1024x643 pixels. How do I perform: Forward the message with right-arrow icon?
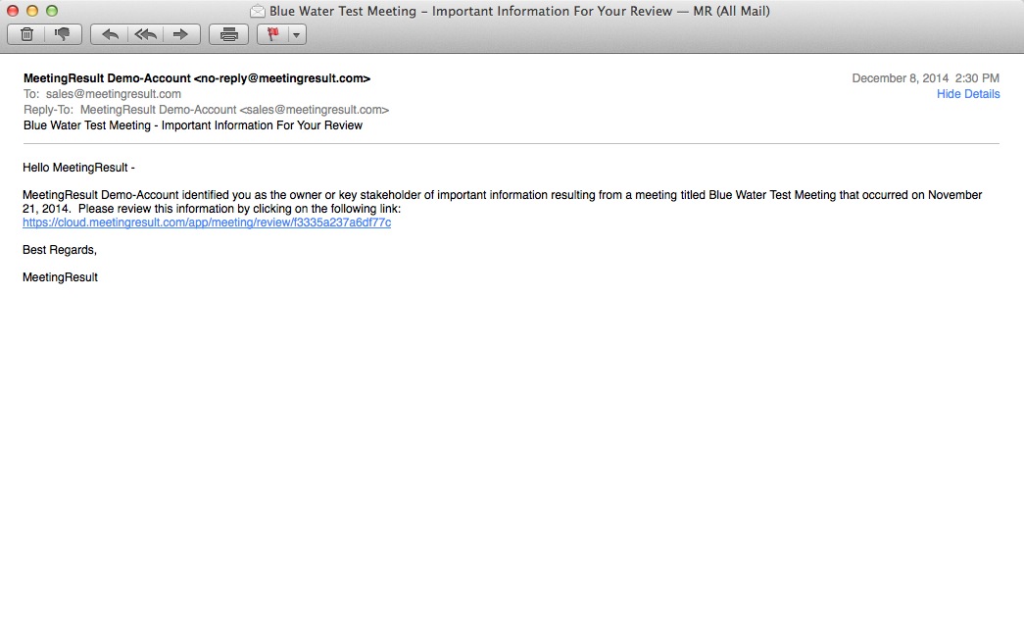(x=181, y=34)
